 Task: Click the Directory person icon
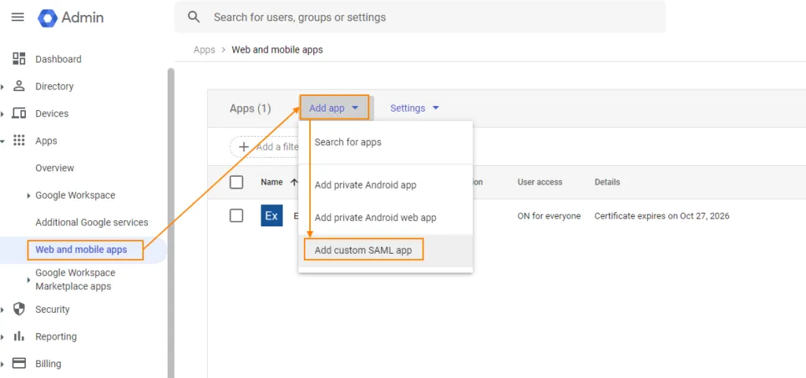pyautogui.click(x=19, y=86)
